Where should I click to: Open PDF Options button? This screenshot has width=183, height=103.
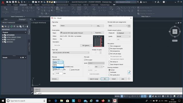click(x=86, y=45)
